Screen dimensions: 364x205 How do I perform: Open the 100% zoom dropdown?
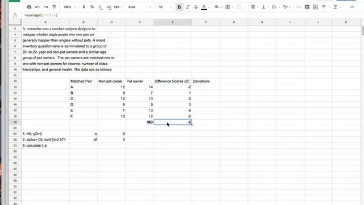point(69,7)
